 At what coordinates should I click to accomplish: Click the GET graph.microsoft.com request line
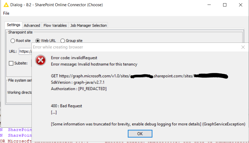(139, 76)
